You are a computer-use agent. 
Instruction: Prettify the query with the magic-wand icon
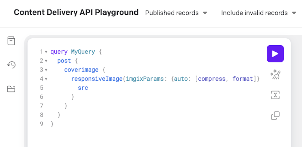click(275, 75)
